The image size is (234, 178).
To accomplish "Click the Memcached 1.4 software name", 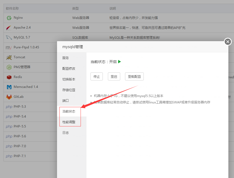I will click(x=26, y=87).
